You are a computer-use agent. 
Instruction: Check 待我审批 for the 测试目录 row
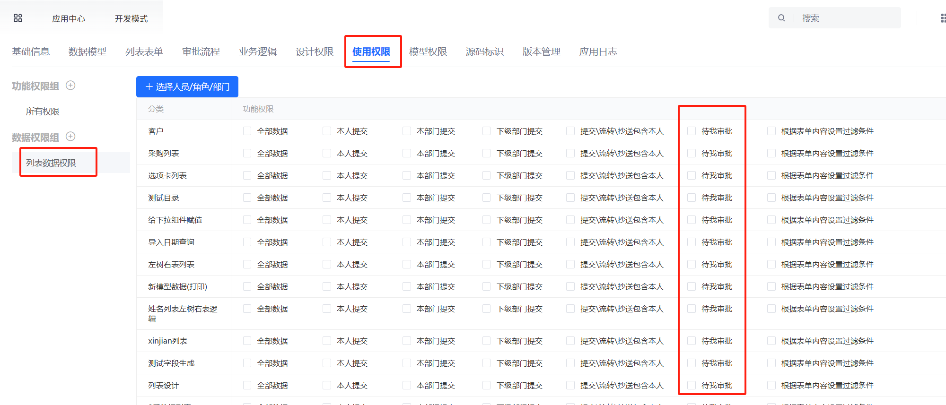click(692, 198)
